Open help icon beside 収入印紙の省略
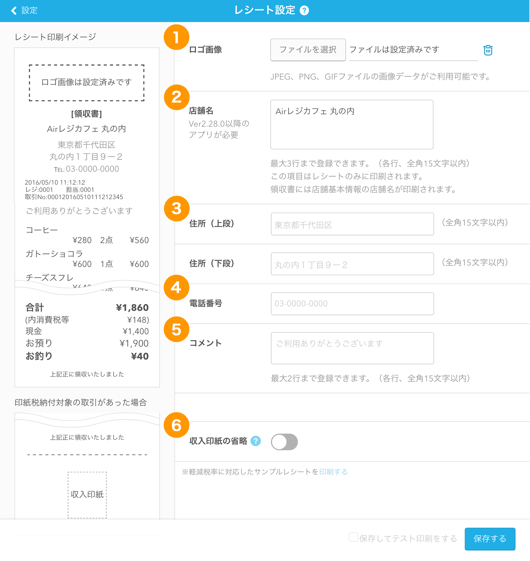Viewport: 530px width, 561px height. [256, 441]
